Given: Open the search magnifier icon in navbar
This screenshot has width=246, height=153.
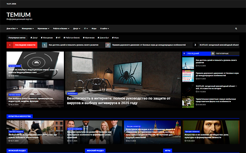Looking at the screenshot, I should point(236,28).
